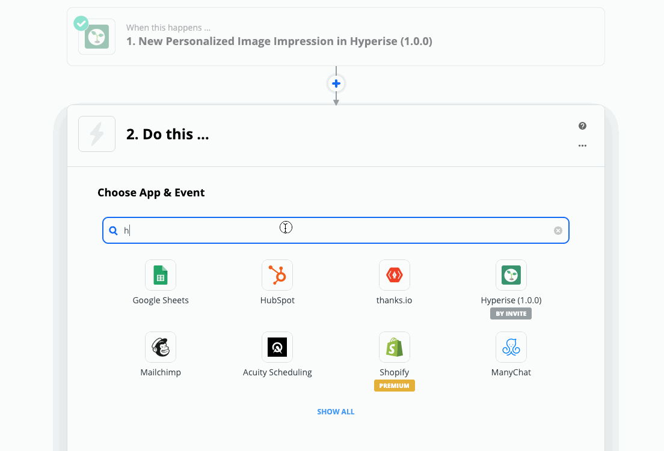Click the Mailchimp label text

(x=161, y=372)
